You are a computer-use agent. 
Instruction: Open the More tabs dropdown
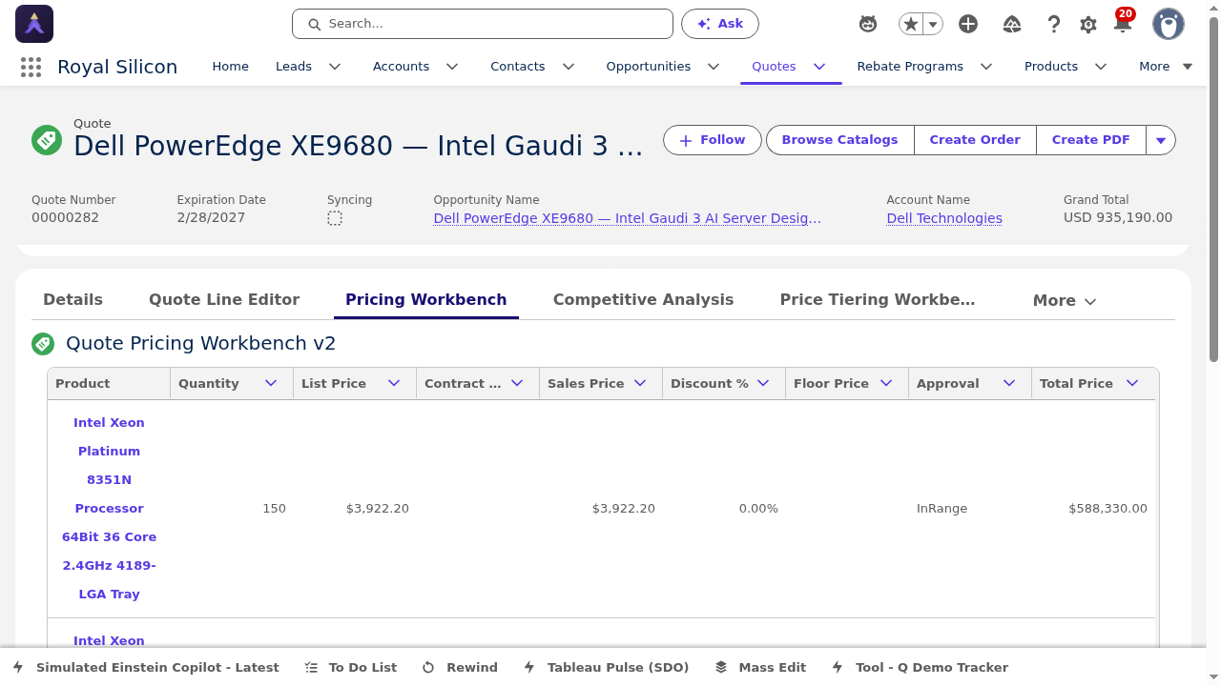(x=1065, y=300)
